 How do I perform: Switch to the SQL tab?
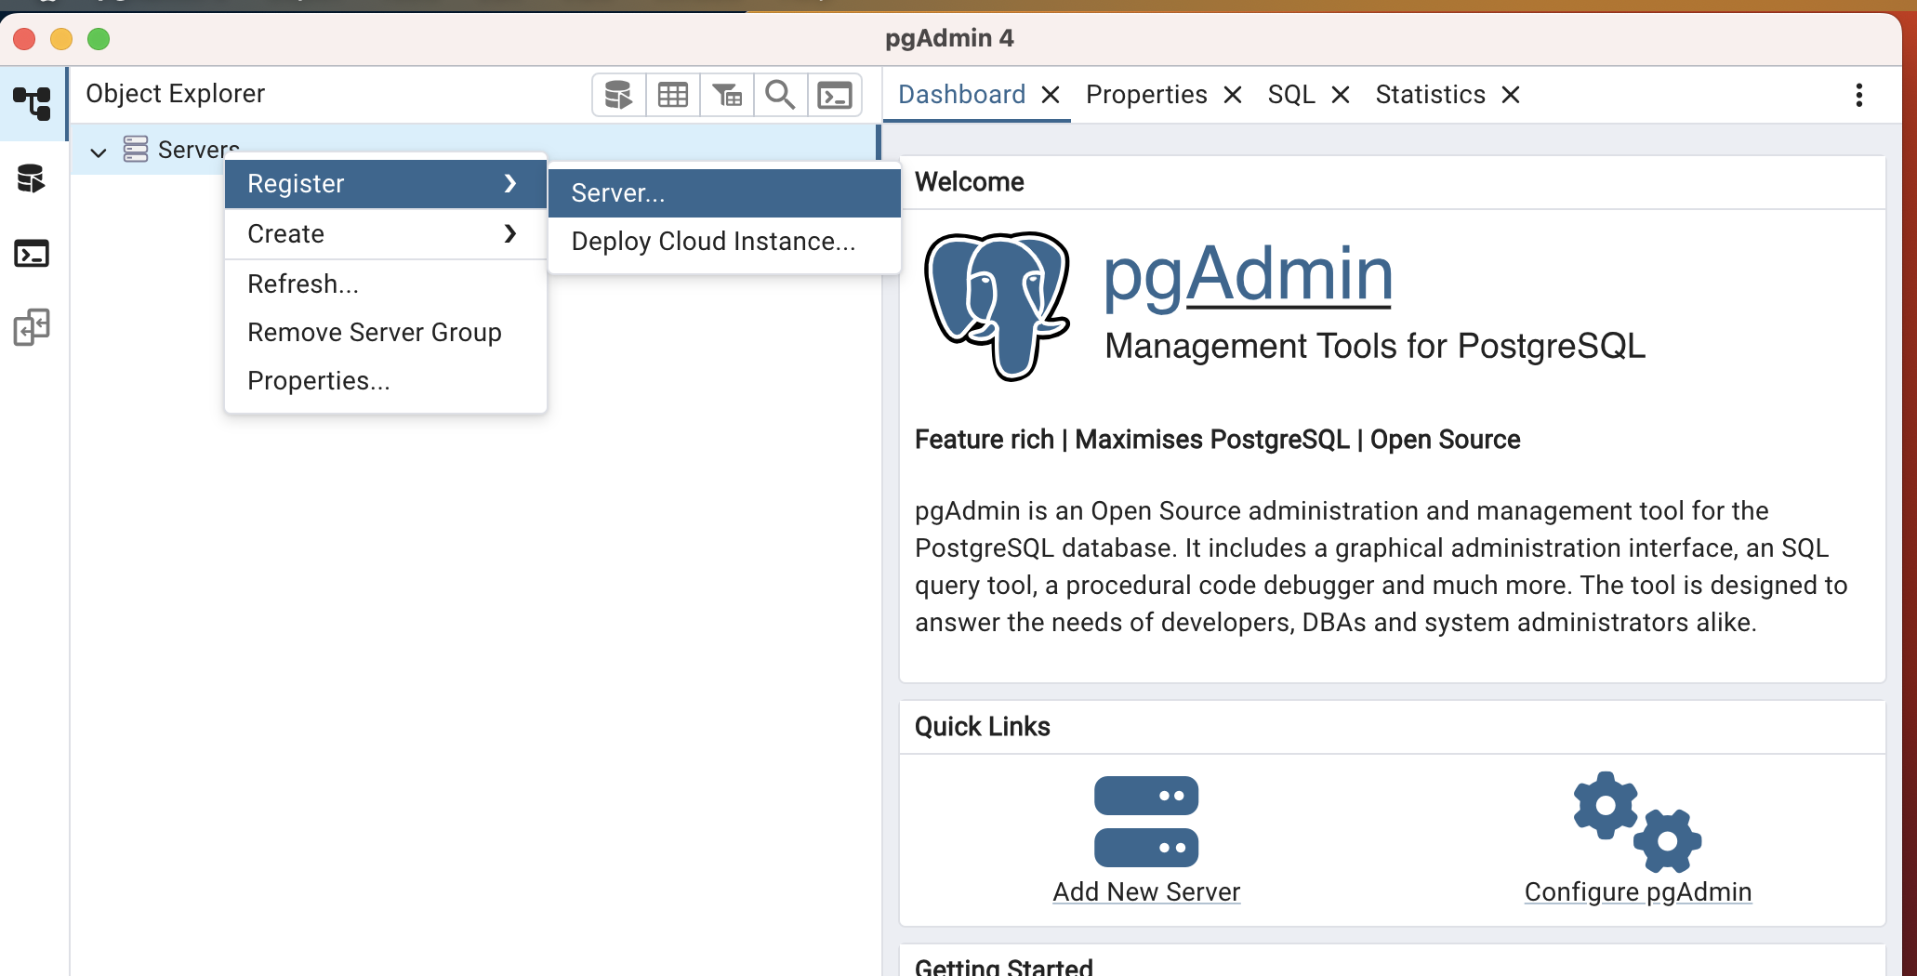1291,95
